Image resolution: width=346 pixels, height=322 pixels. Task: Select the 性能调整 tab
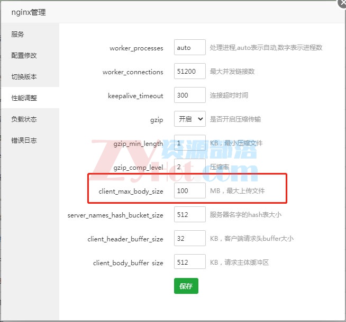[x=30, y=98]
